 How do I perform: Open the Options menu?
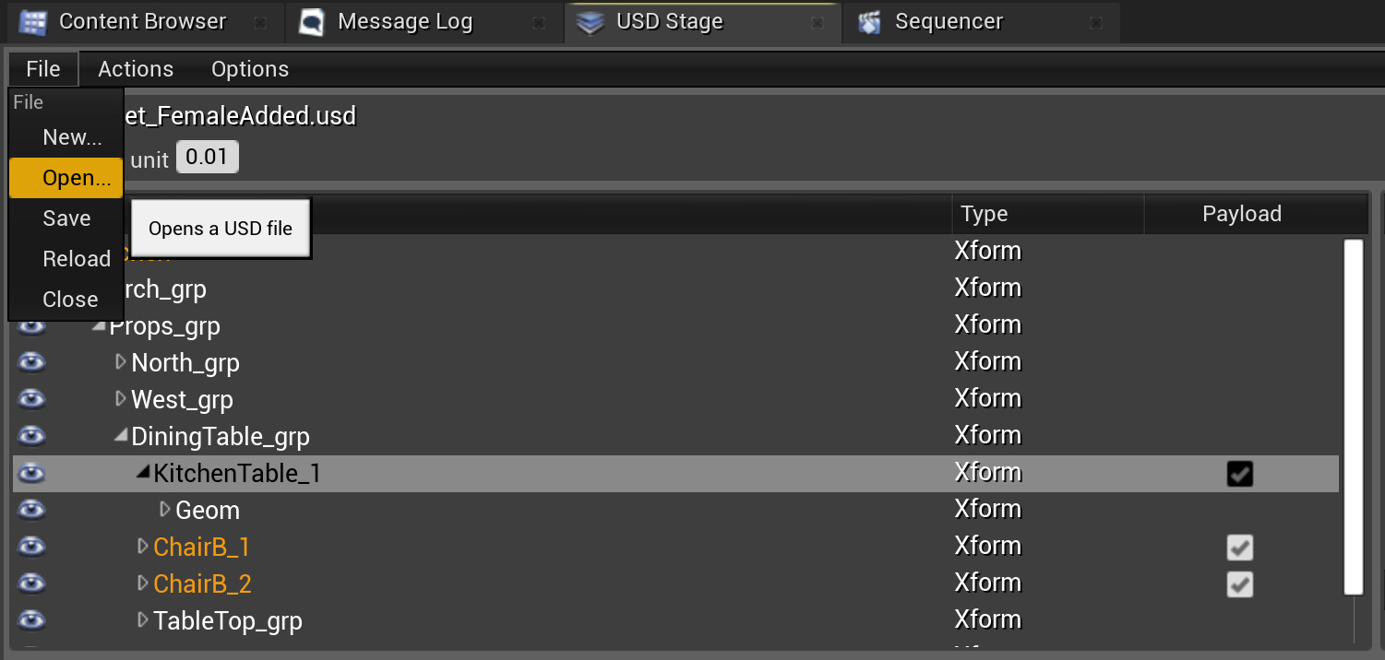(250, 69)
